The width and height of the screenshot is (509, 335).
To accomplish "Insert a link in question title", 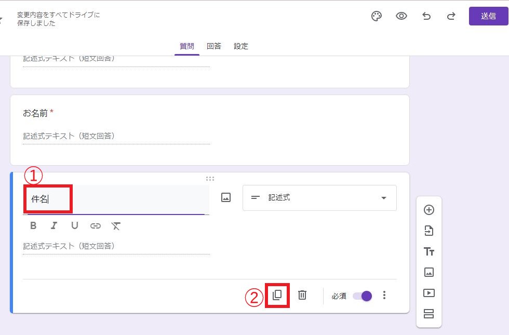I will point(96,226).
